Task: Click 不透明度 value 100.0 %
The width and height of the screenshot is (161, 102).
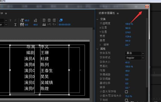Action: 129,24
